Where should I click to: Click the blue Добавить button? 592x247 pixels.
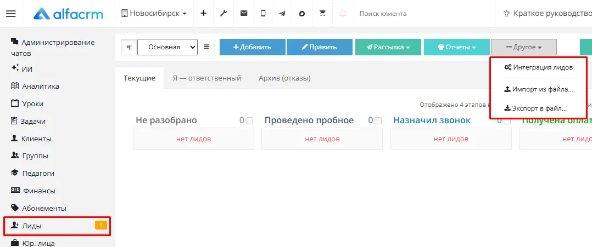(x=252, y=47)
